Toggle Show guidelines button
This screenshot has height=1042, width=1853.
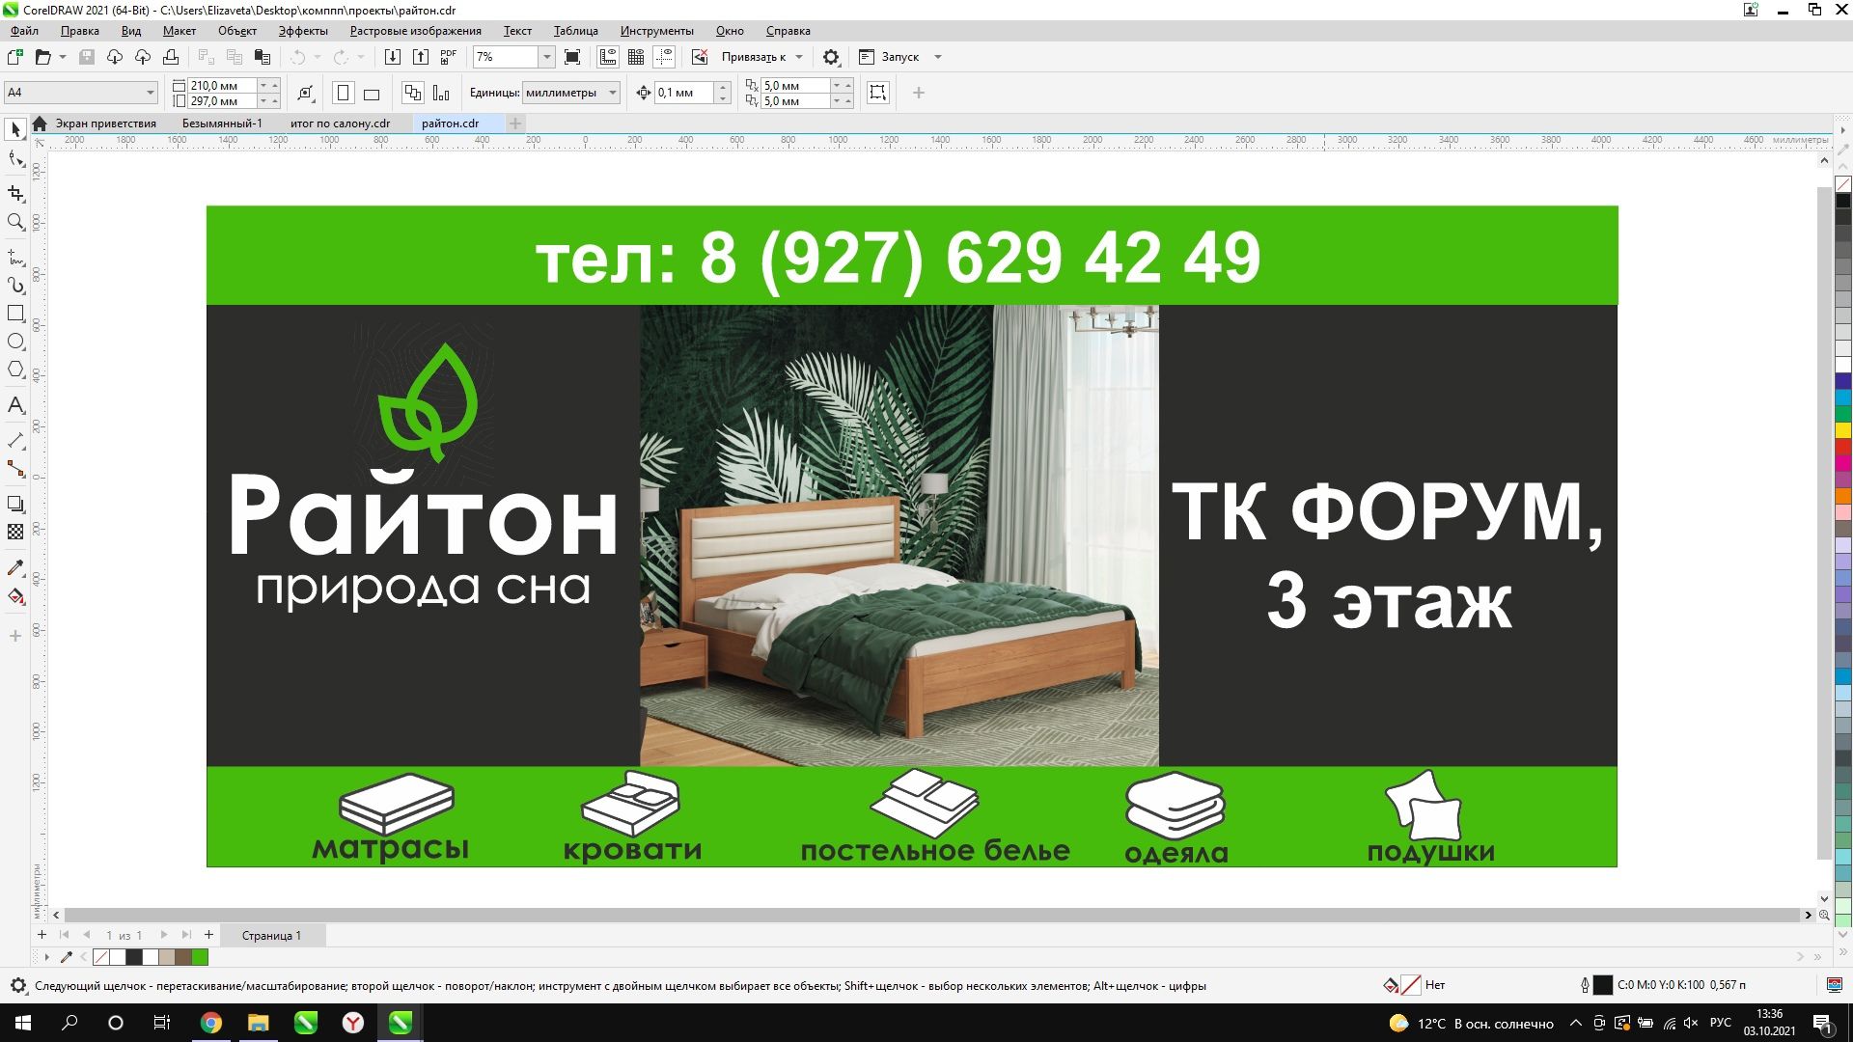pos(664,57)
